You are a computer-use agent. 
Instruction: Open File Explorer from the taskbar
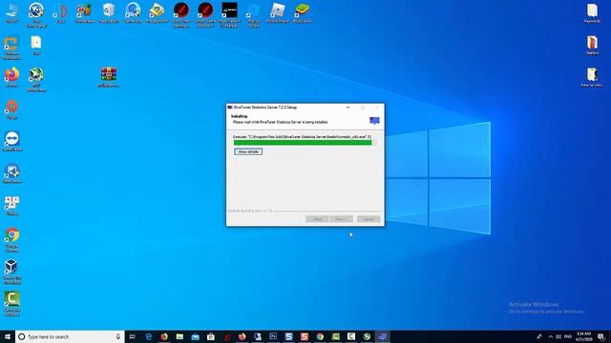pos(179,336)
